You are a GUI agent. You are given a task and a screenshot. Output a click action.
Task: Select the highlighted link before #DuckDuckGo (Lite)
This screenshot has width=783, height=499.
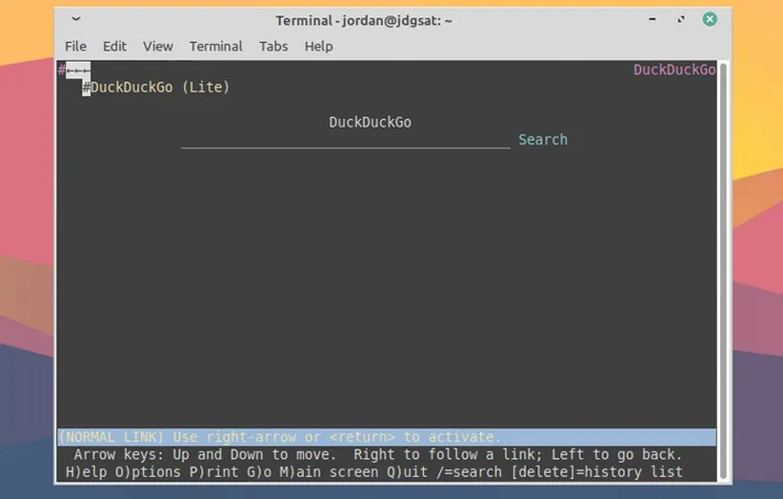(x=77, y=70)
